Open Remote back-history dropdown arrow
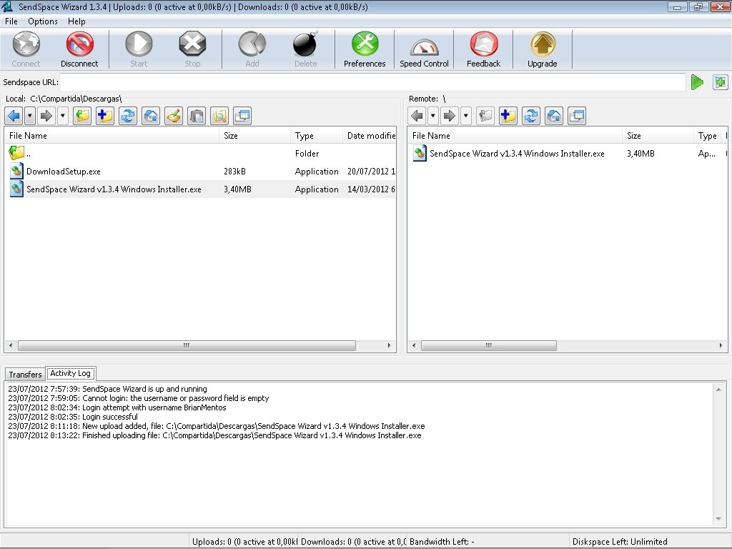 (x=433, y=116)
